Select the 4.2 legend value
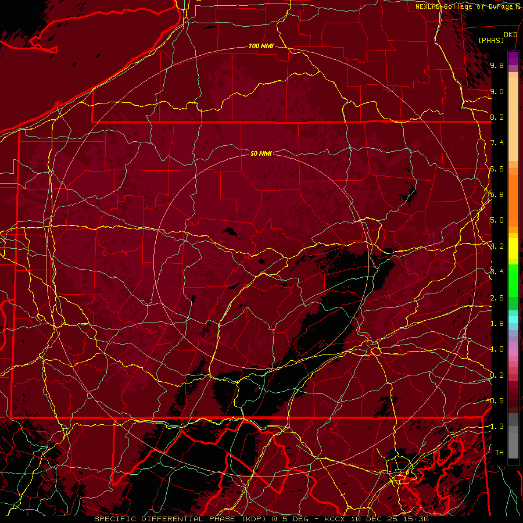The width and height of the screenshot is (523, 523). pyautogui.click(x=497, y=246)
